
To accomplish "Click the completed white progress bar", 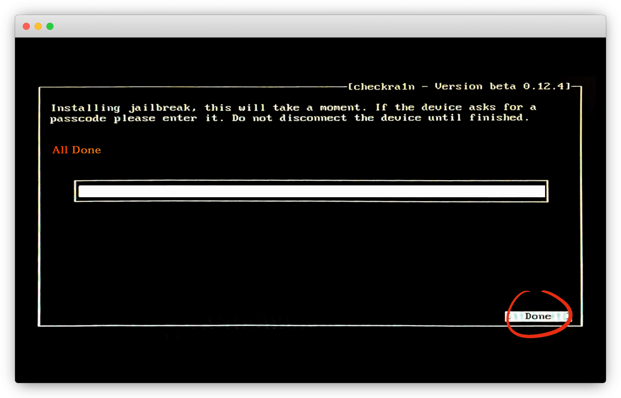I will [311, 191].
